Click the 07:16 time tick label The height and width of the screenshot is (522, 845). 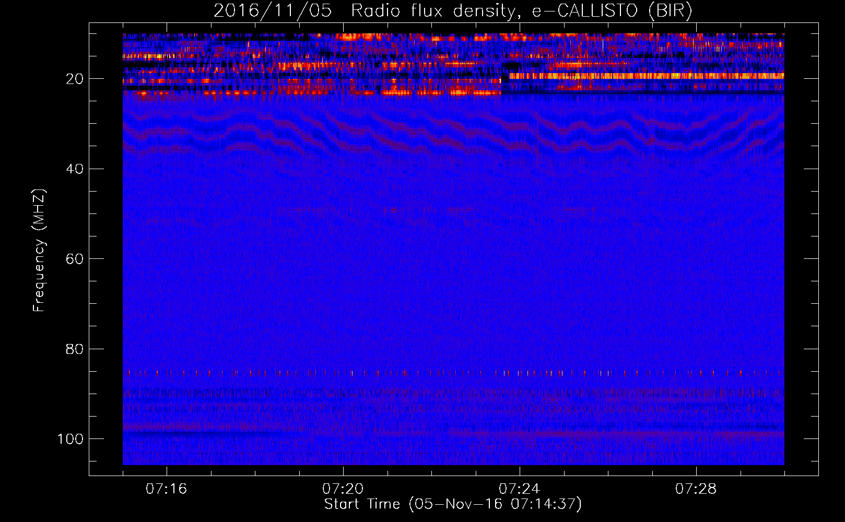click(166, 489)
